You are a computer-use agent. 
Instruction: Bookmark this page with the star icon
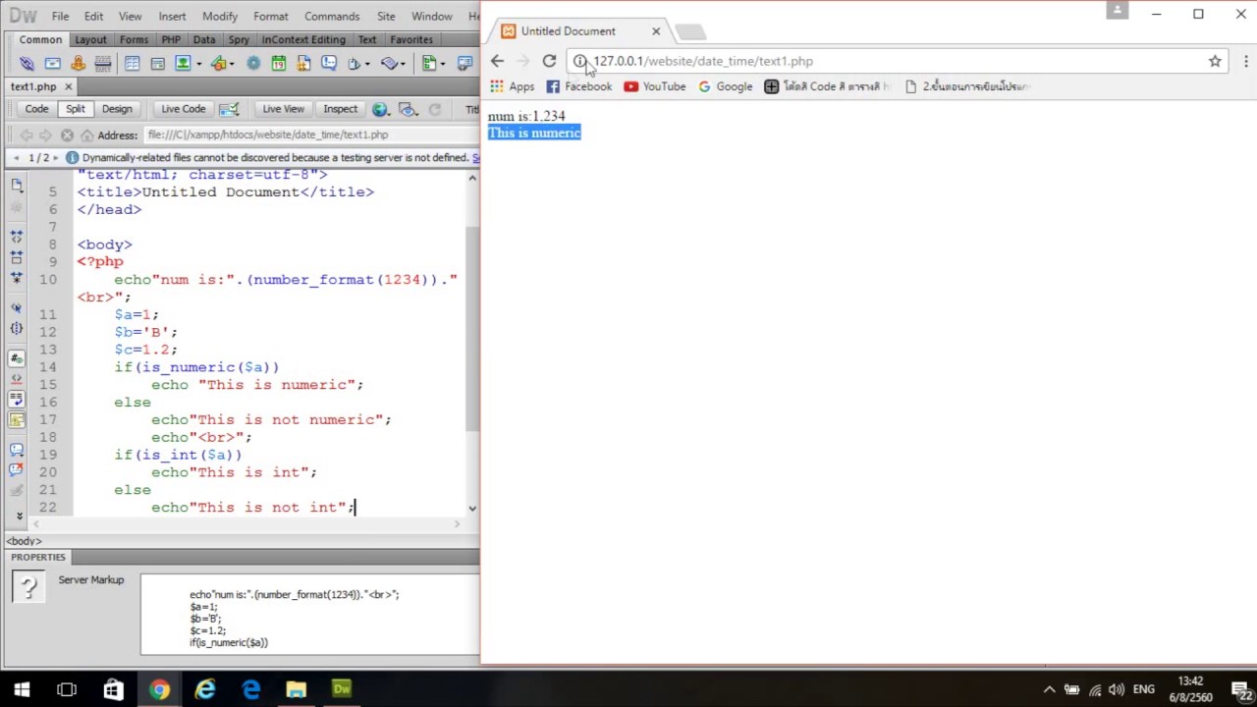click(1215, 61)
